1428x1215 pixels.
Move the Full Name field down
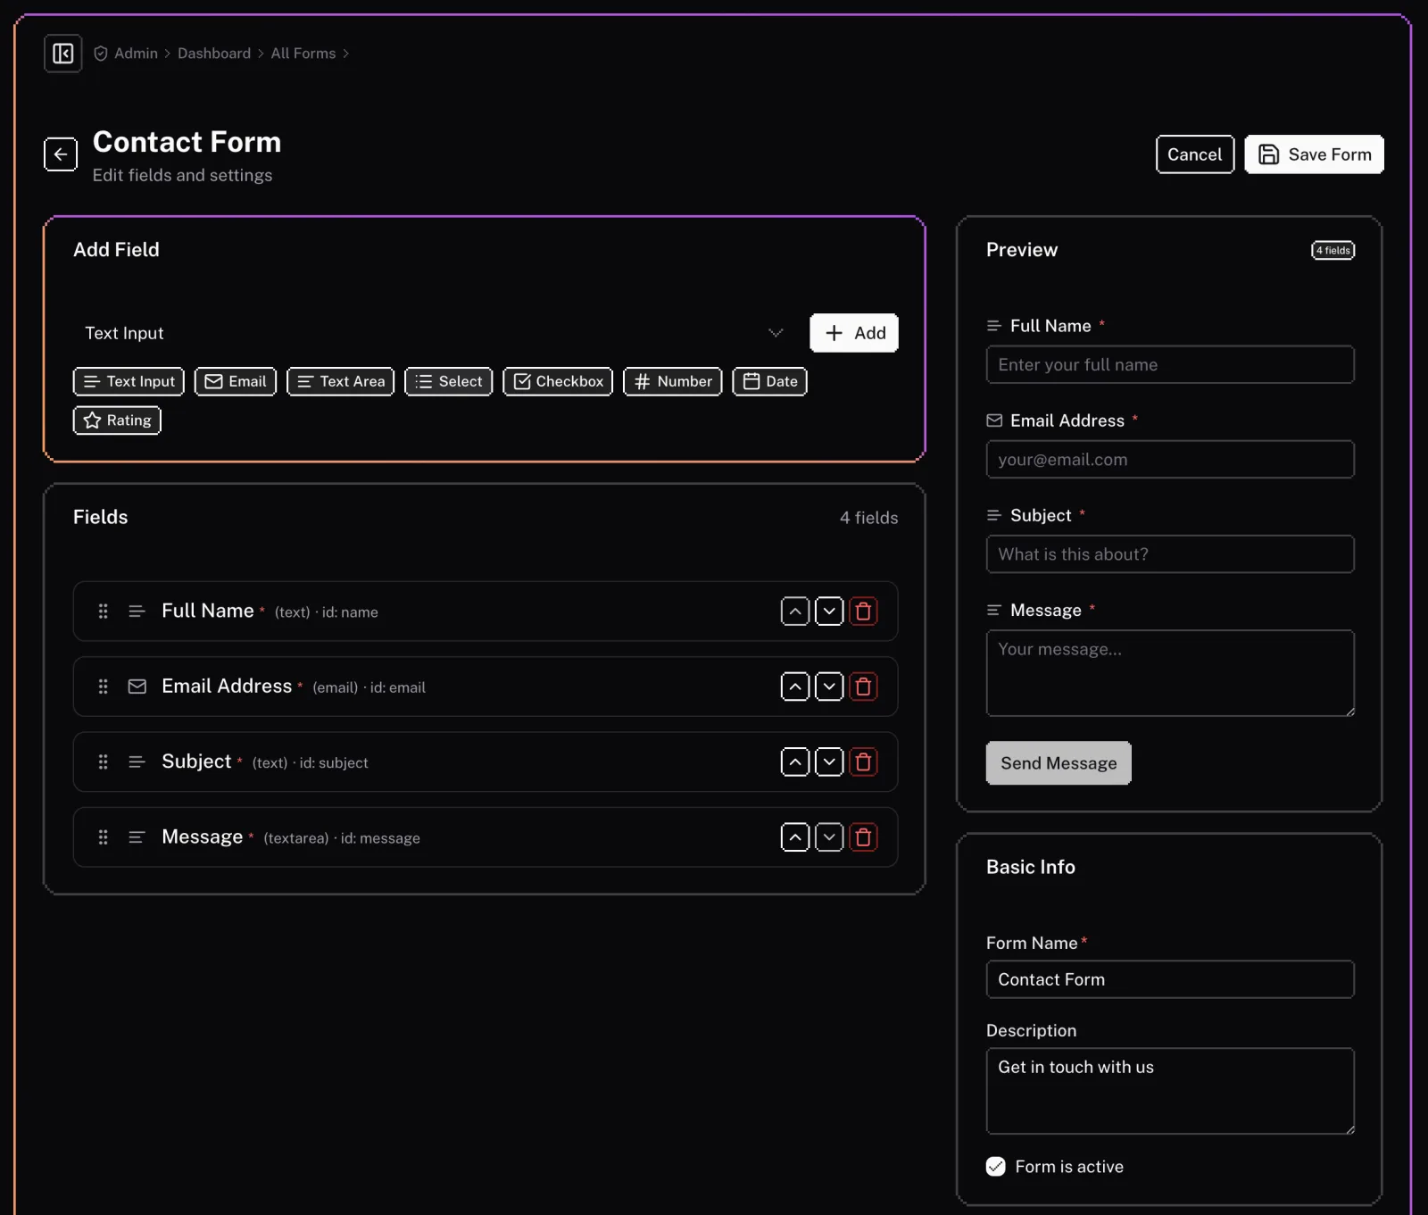[x=829, y=612]
